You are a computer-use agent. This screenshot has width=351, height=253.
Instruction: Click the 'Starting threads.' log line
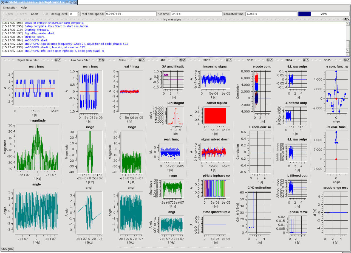tap(36, 30)
